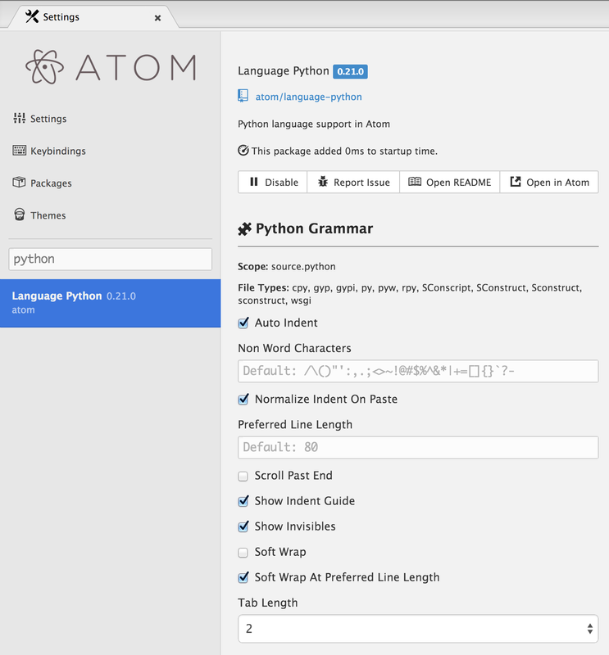The image size is (609, 655).
Task: Enable the Scroll Past End checkbox
Action: [x=243, y=476]
